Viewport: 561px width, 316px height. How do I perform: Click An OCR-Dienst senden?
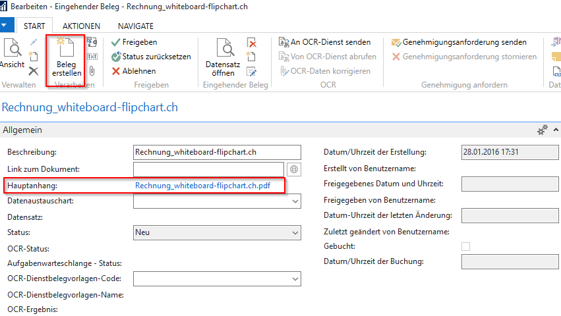pos(324,42)
